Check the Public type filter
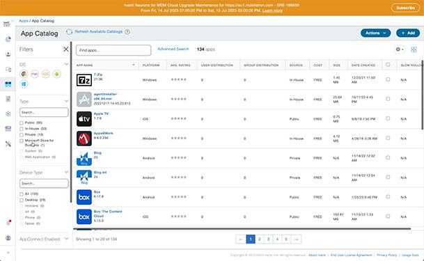This screenshot has height=261, width=424. [22, 123]
